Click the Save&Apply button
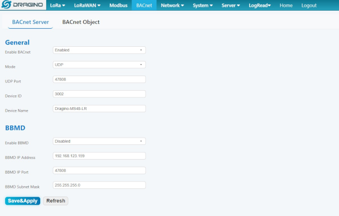The height and width of the screenshot is (216, 339). tap(23, 201)
